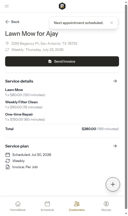Dismiss the Next appointment scheduled notification
This screenshot has width=128, height=216.
click(112, 23)
